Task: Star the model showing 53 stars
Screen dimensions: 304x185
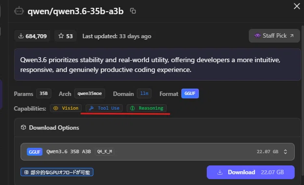Action: (x=65, y=36)
